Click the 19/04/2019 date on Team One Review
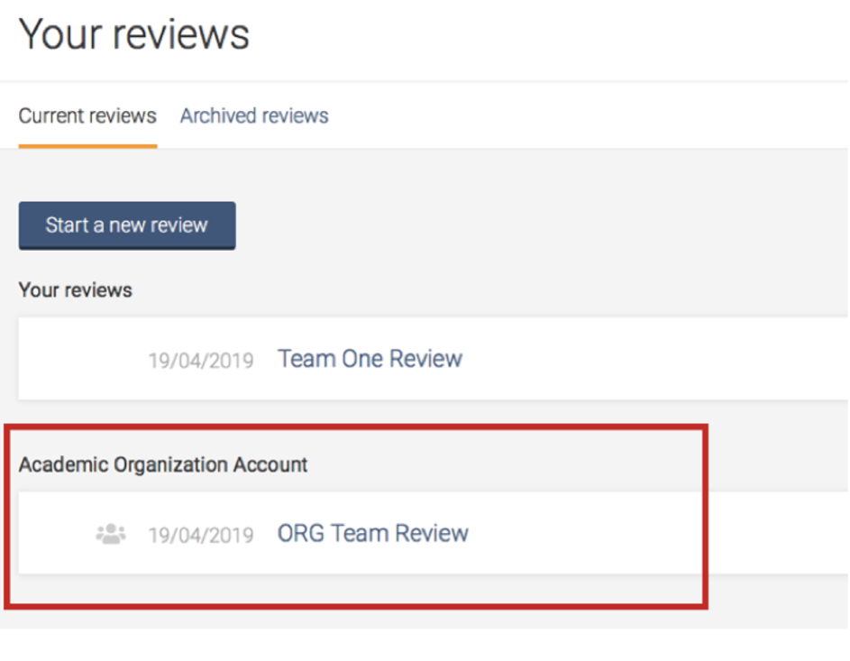The height and width of the screenshot is (661, 850). tap(201, 361)
